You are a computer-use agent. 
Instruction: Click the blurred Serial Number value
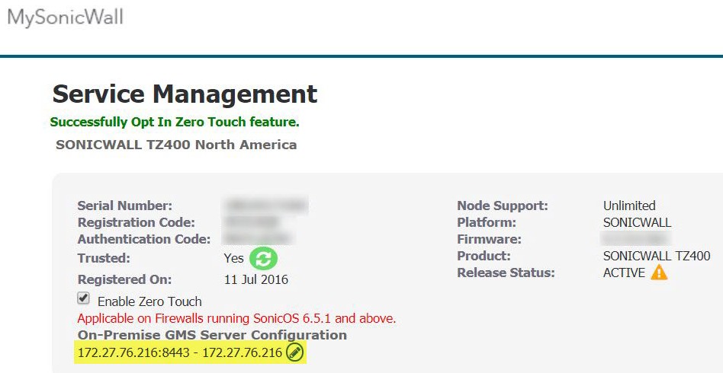265,206
